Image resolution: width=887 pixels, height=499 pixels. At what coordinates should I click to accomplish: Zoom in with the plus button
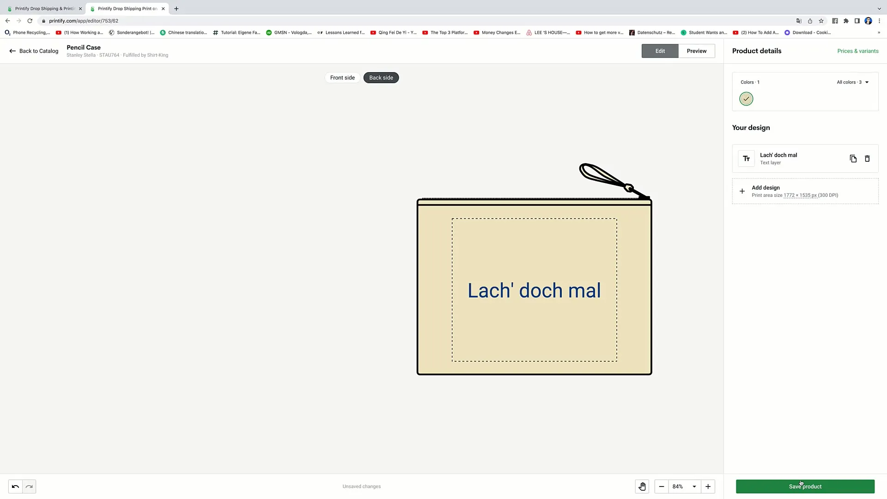708,487
